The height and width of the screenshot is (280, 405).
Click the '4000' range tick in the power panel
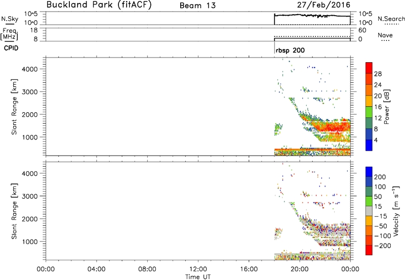[30, 69]
